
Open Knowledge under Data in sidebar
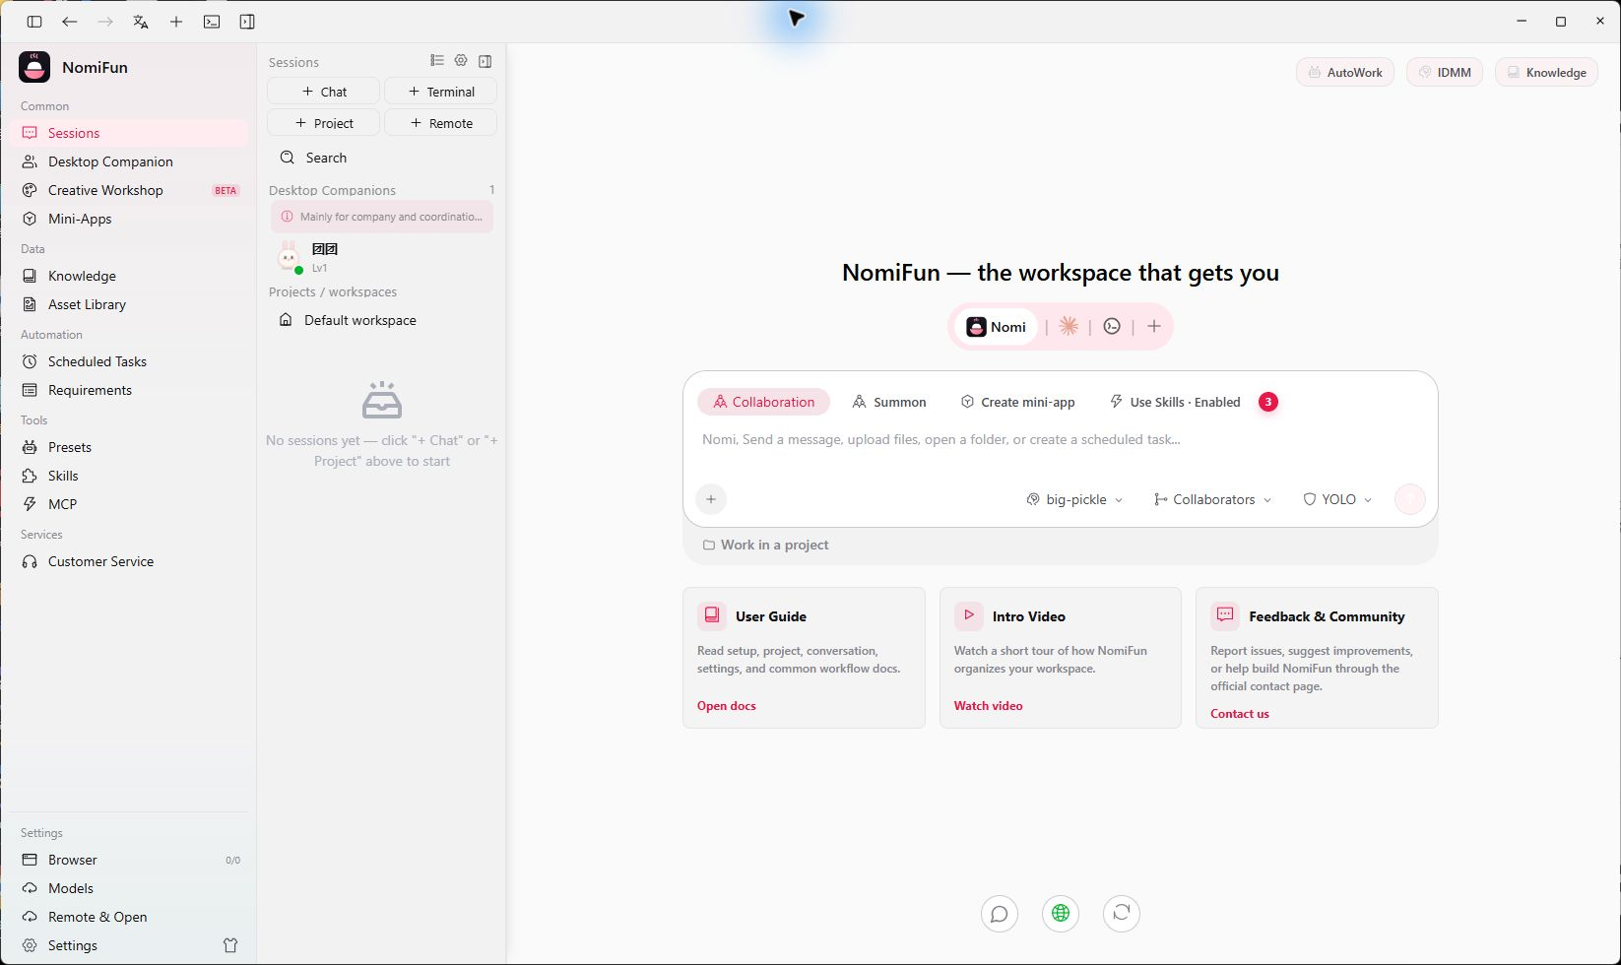[129, 276]
